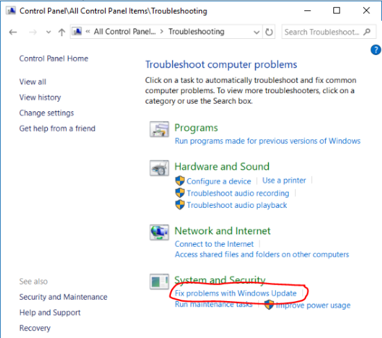Open the Hardware and Sound heading

(x=222, y=166)
